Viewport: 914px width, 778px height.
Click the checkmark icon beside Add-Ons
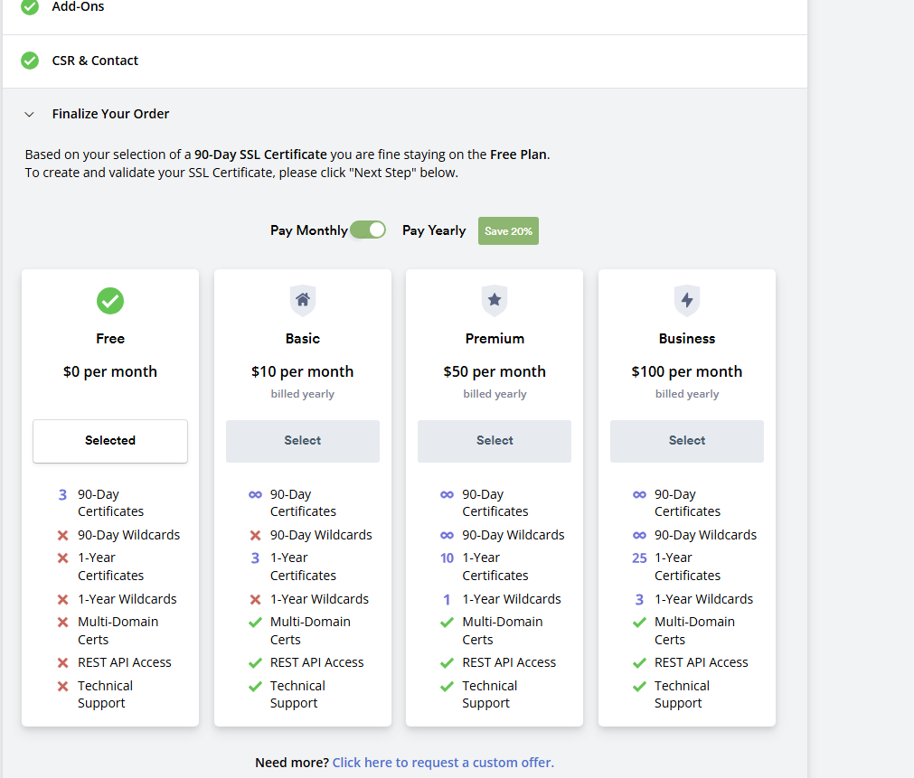29,7
